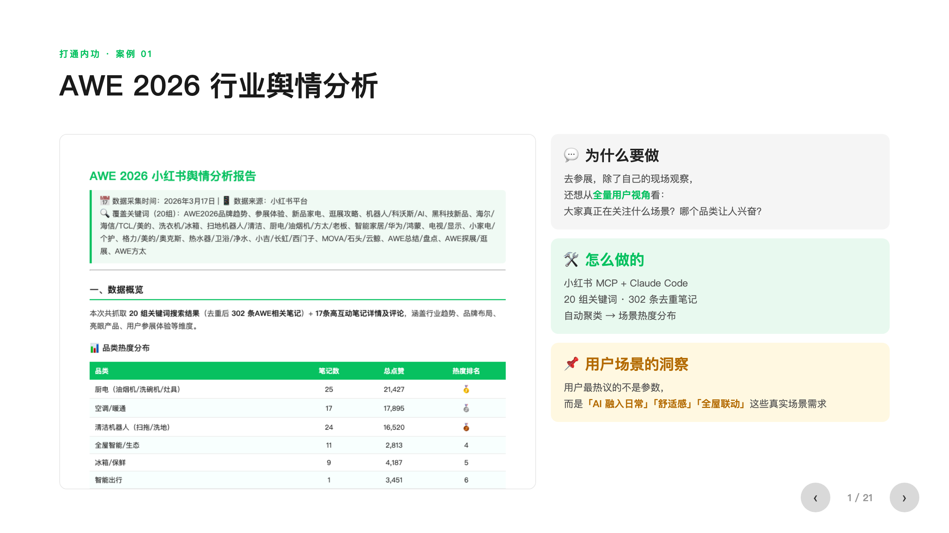Click the 4,187 total likes value
The image size is (949, 533).
coord(394,463)
